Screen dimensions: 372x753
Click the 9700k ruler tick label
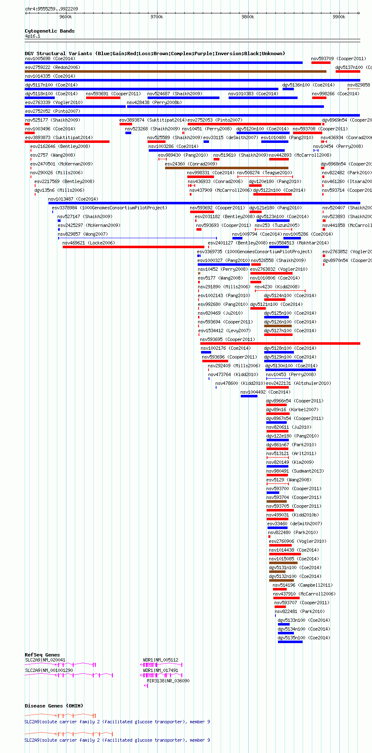[x=157, y=17]
